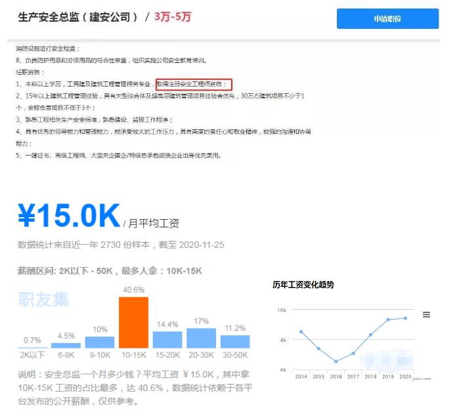This screenshot has width=459, height=418.
Task: Click the 2015 data point on the trend chart
Action: pyautogui.click(x=318, y=348)
